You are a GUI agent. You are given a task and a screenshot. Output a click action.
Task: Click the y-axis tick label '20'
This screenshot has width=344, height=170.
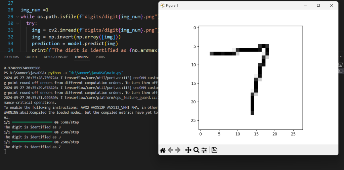[x=194, y=102]
